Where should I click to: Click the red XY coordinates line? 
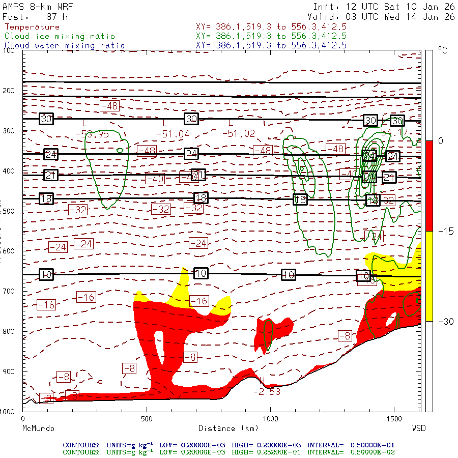(x=271, y=27)
